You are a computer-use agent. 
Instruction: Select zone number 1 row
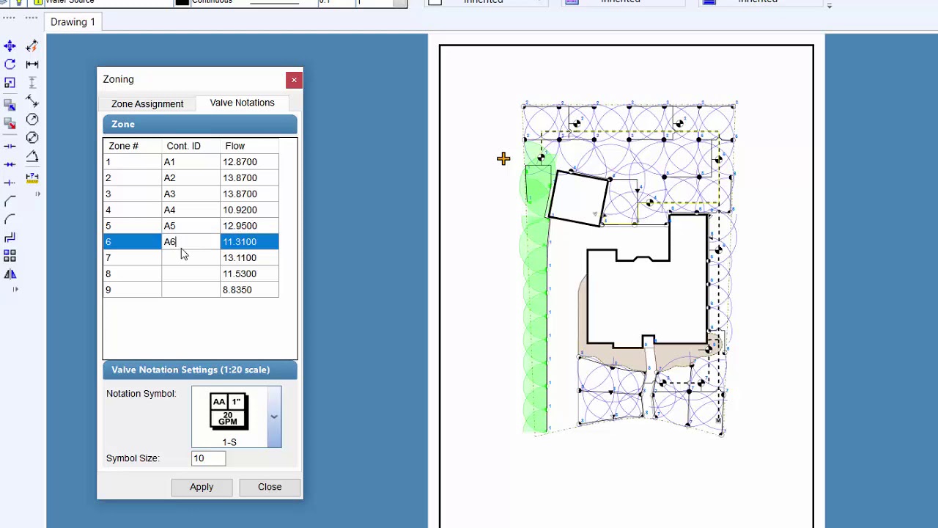[x=132, y=162]
